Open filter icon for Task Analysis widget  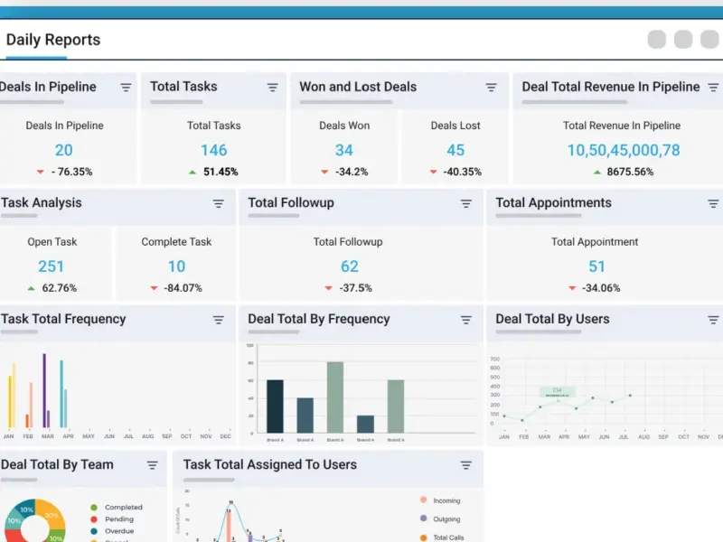218,203
